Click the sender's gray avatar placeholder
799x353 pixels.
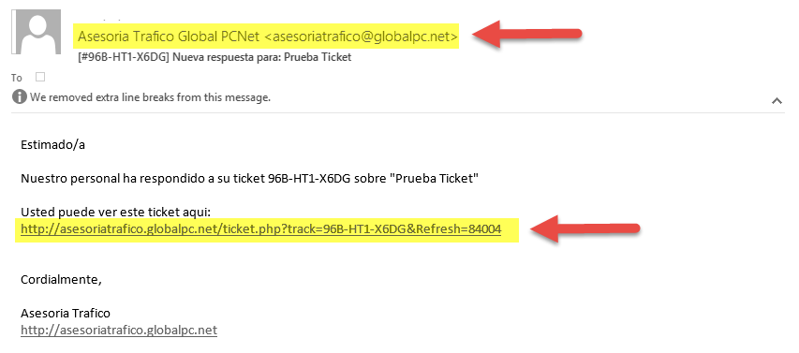[37, 31]
